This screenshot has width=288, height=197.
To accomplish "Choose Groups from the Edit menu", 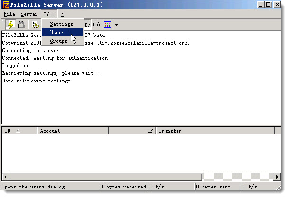I will pos(63,41).
